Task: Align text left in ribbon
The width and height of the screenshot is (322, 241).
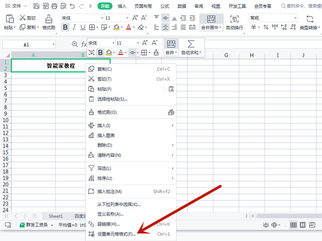Action: (x=157, y=27)
